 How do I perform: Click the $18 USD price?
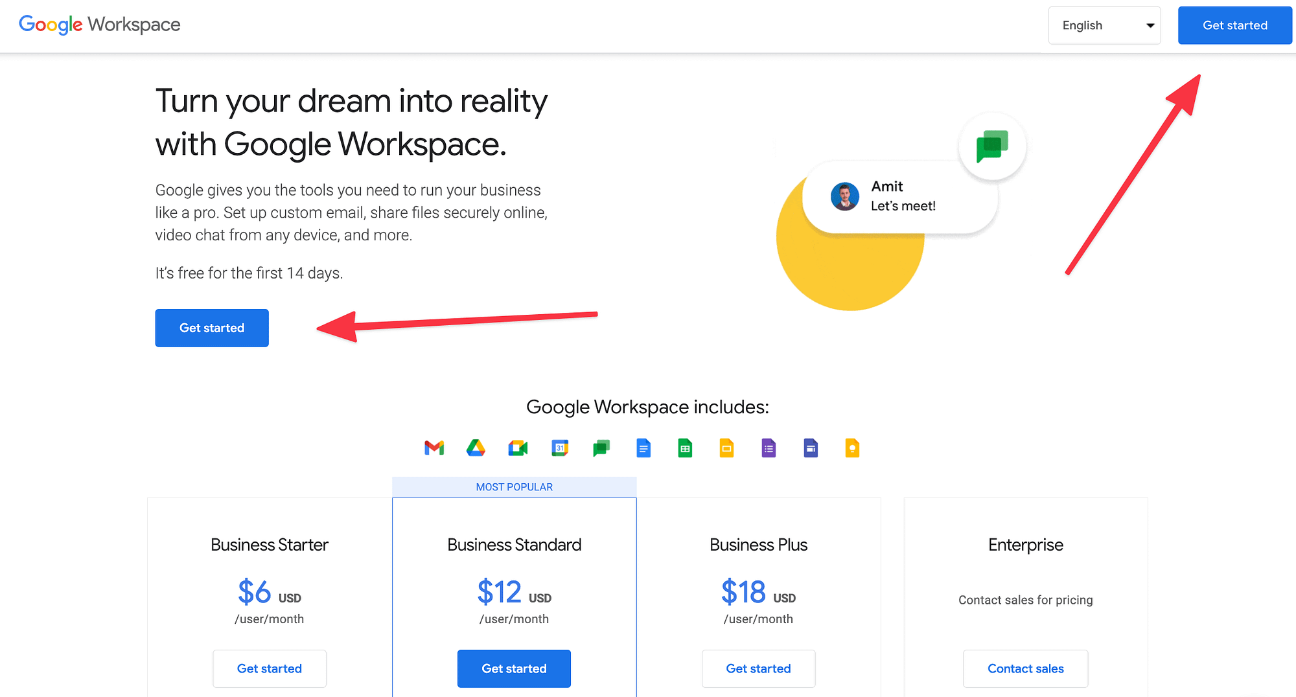point(758,592)
